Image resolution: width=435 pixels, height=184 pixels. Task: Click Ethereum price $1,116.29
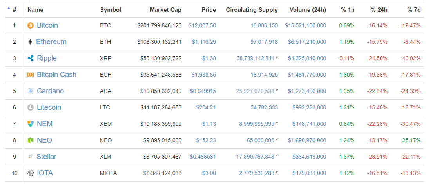click(x=204, y=42)
